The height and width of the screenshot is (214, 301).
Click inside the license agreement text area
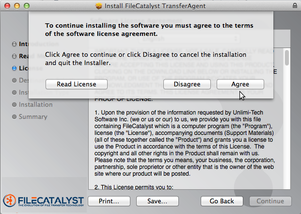[x=184, y=146]
